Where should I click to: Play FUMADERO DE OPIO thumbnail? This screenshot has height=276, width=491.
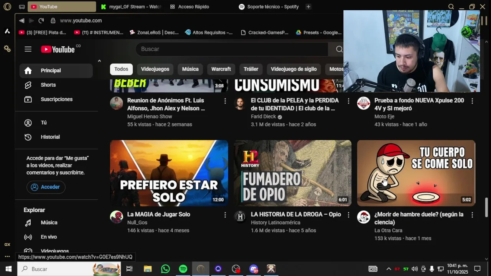point(293,173)
